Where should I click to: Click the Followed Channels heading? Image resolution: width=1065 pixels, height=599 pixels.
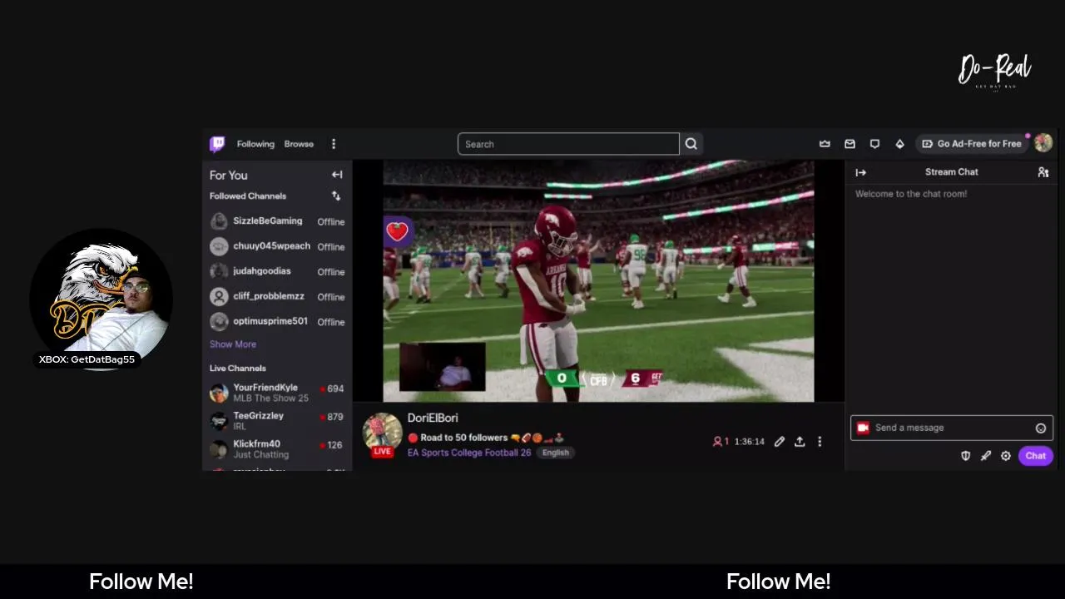248,196
